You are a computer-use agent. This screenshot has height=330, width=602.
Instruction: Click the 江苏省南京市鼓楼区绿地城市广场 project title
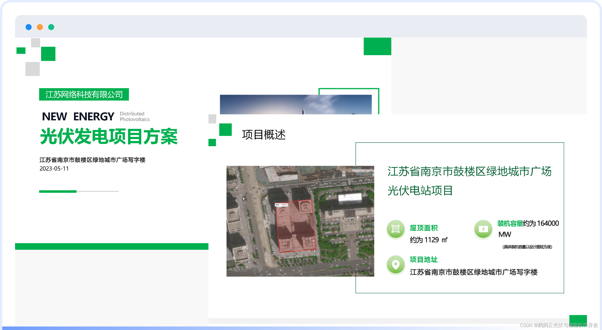(469, 172)
